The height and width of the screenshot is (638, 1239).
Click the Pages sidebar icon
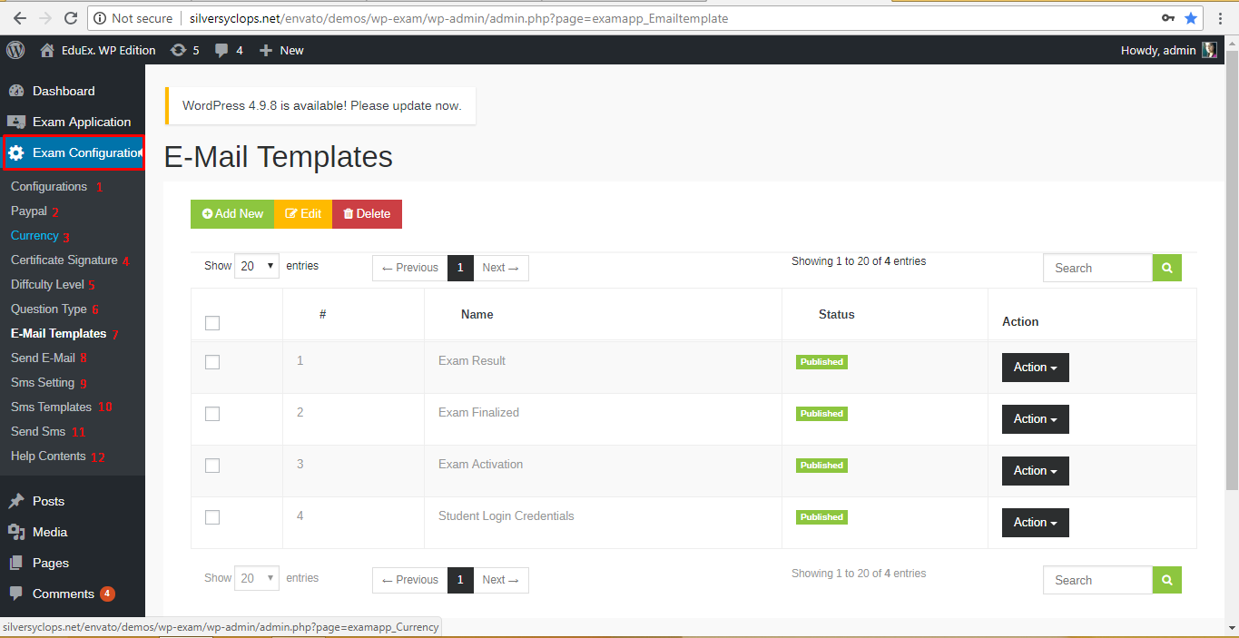click(15, 563)
